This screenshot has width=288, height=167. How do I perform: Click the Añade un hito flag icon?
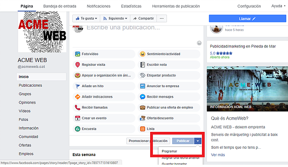click(77, 86)
